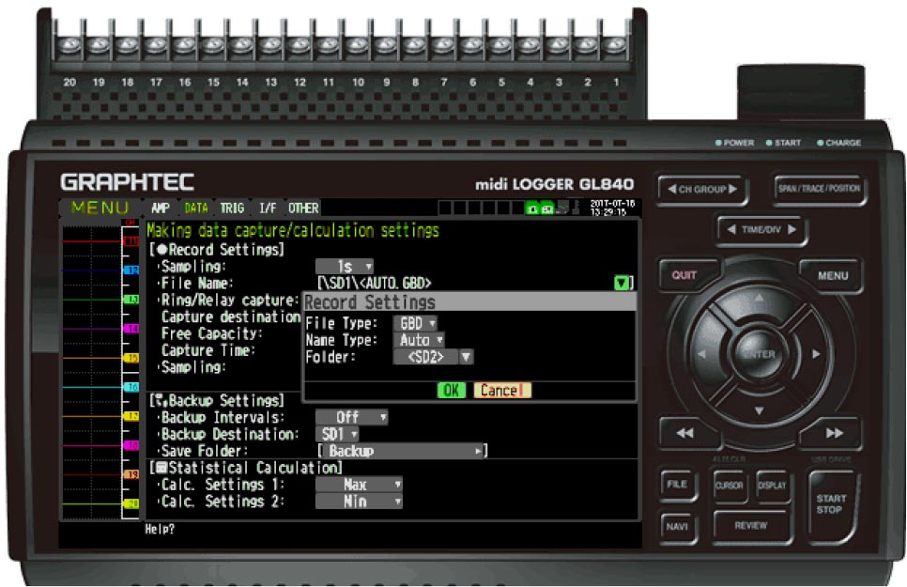The width and height of the screenshot is (907, 587).
Task: Open the OTHER menu tab
Action: click(x=303, y=208)
